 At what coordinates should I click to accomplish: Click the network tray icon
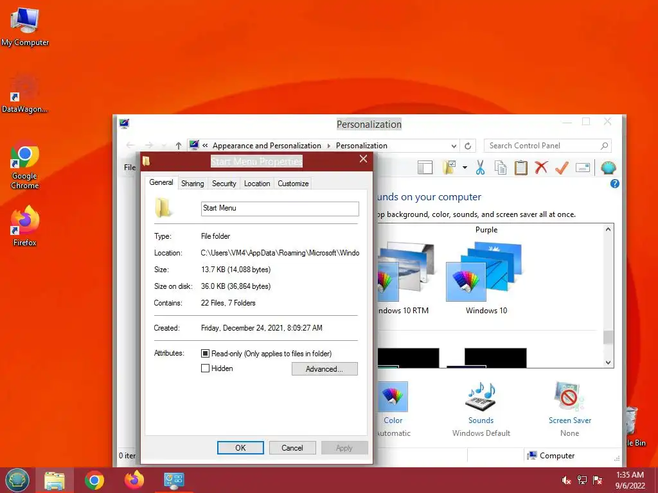click(x=582, y=480)
